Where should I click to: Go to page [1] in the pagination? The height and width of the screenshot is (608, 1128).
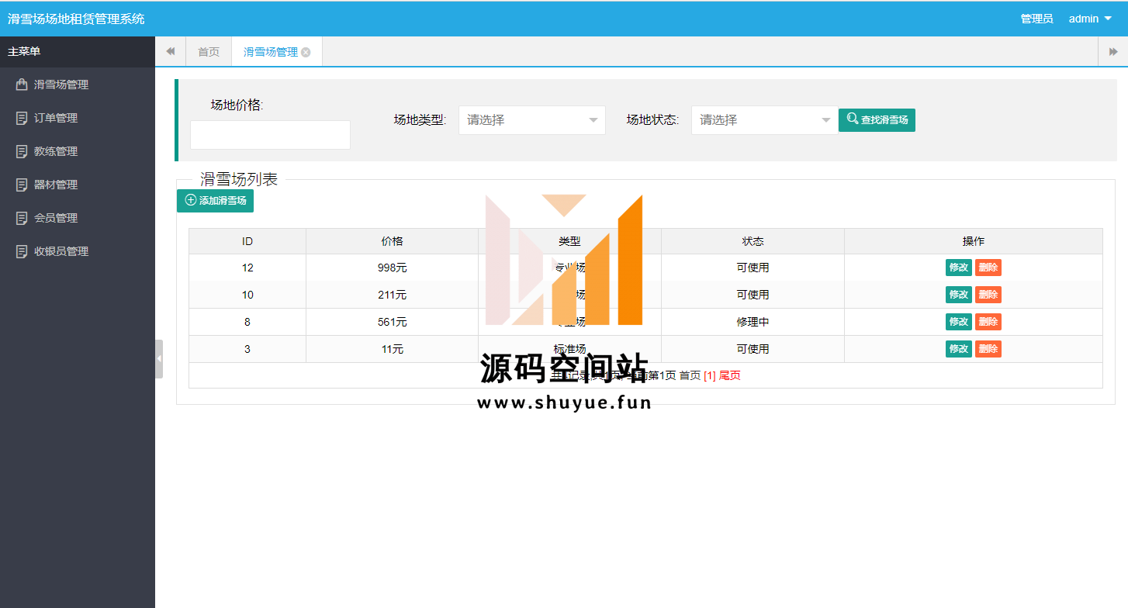(x=710, y=375)
